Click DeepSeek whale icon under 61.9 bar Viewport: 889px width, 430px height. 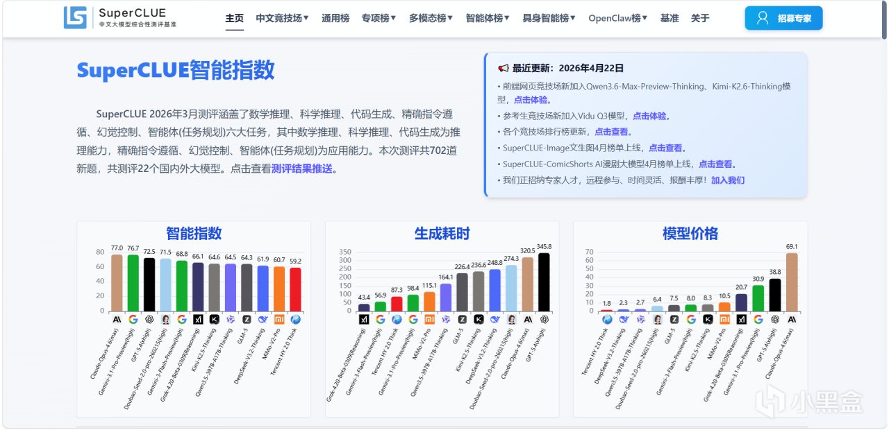point(263,319)
